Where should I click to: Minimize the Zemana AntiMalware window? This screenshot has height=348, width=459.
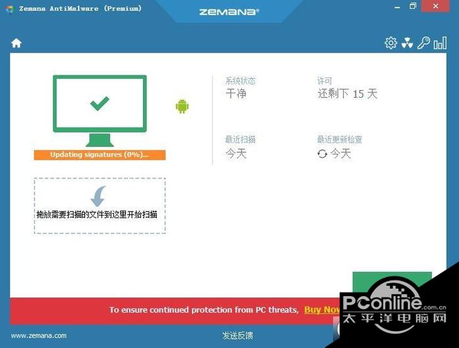395,7
